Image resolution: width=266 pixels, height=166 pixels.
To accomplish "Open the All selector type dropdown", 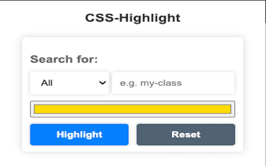I will [69, 83].
